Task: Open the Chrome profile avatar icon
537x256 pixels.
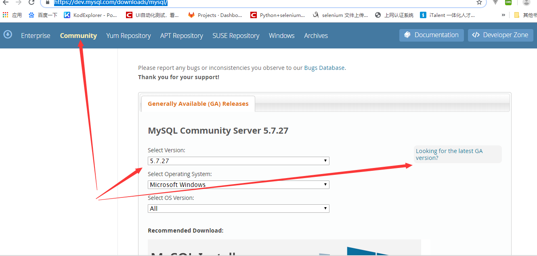Action: tap(526, 2)
